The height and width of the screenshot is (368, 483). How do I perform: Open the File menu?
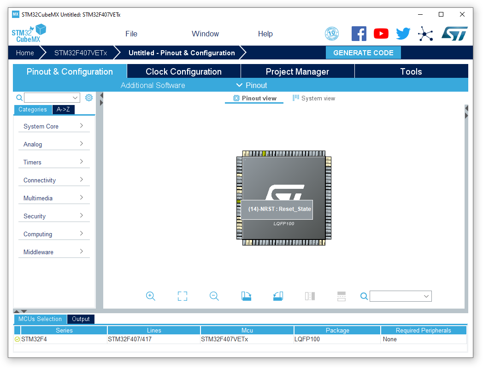131,34
